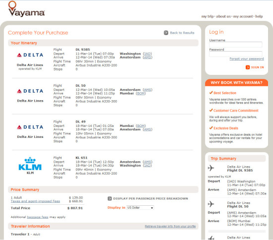Image resolution: width=273 pixels, height=240 pixels.
Task: Click the Best Selection heading
Action: click(225, 93)
